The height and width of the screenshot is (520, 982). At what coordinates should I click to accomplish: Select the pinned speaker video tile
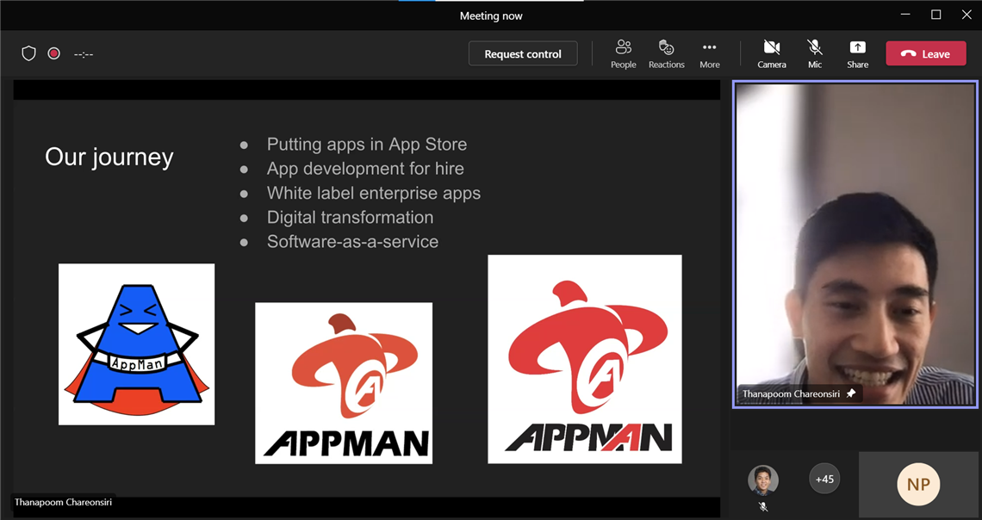855,241
